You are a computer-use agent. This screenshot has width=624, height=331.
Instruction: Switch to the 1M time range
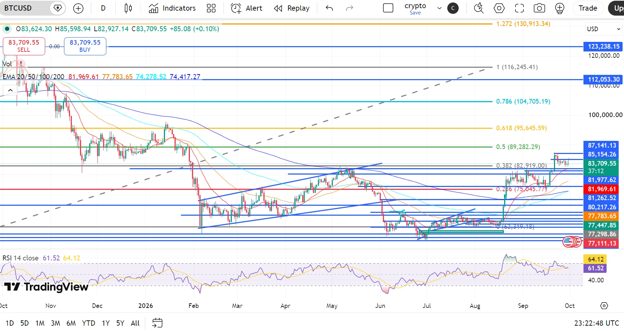[40, 323]
